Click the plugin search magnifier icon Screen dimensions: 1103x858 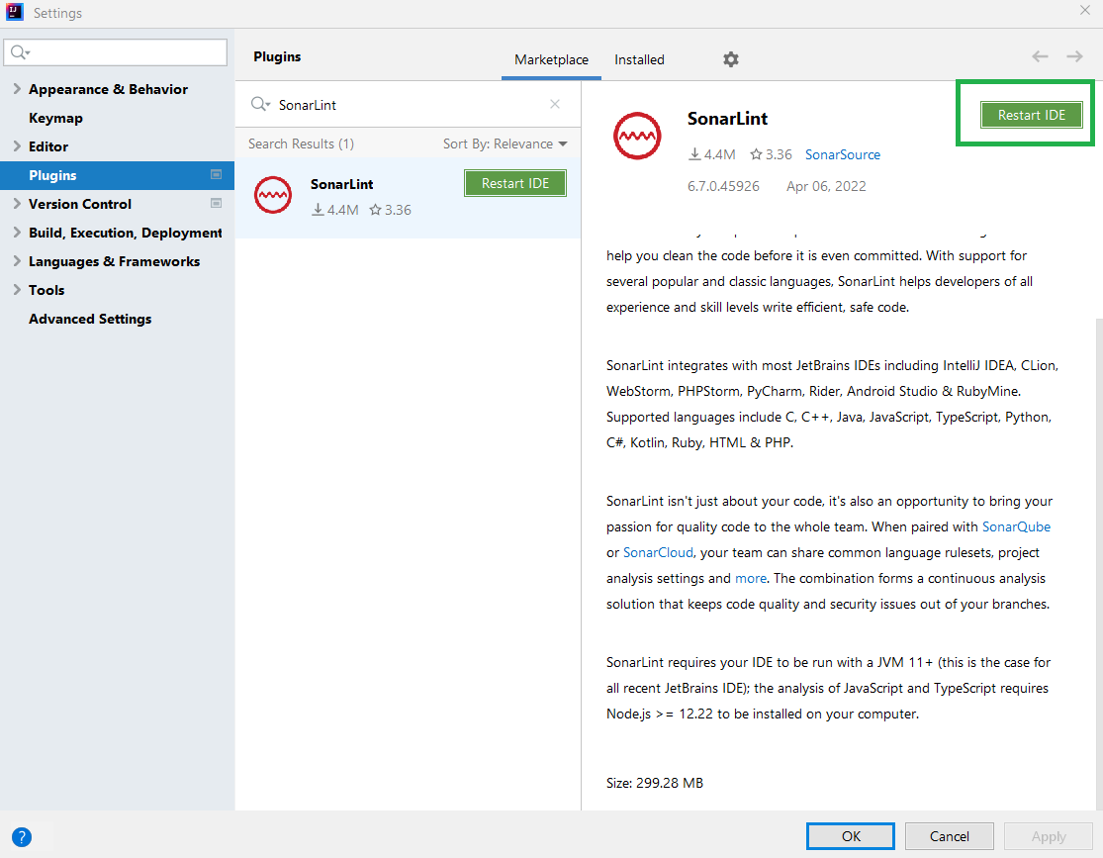(x=260, y=104)
